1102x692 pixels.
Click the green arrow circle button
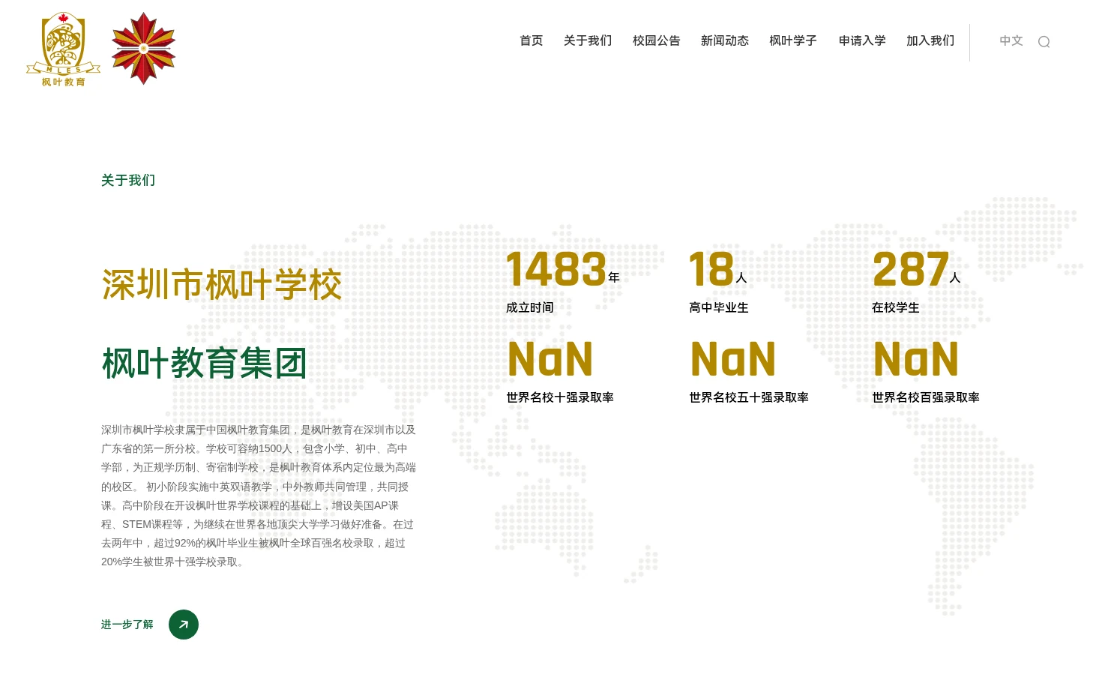click(x=184, y=625)
